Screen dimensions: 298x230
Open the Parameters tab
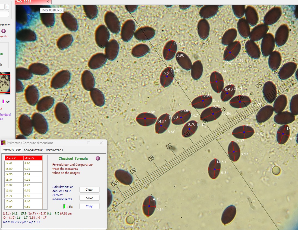click(54, 150)
